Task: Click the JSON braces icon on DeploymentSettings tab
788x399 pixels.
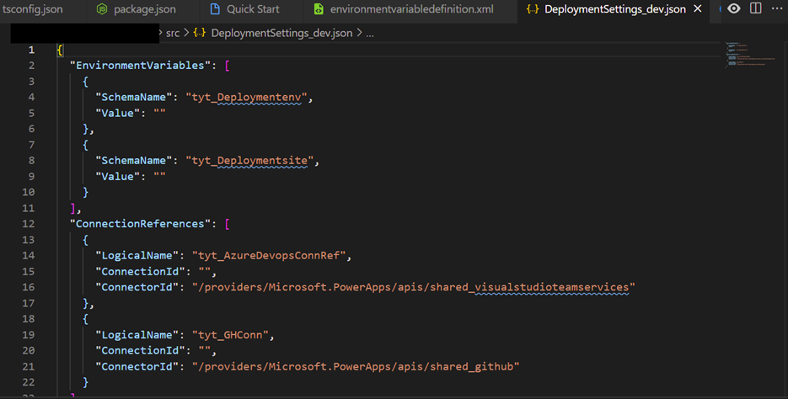Action: [x=532, y=9]
